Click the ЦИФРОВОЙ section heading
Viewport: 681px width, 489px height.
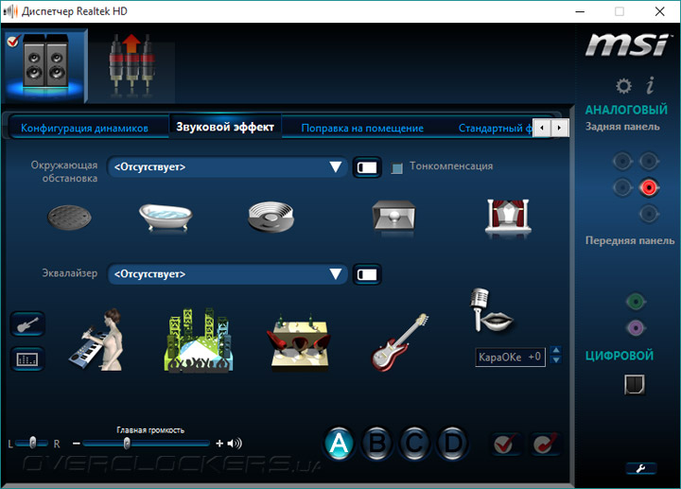pos(620,356)
